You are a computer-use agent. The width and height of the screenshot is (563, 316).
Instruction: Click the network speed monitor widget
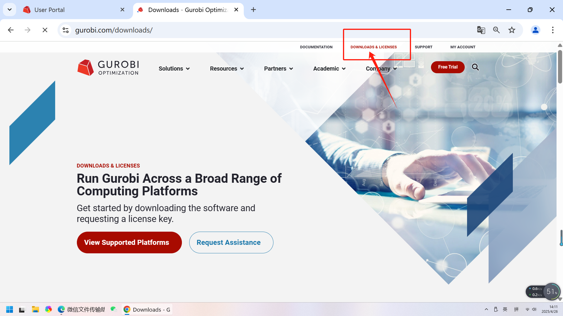pos(543,292)
